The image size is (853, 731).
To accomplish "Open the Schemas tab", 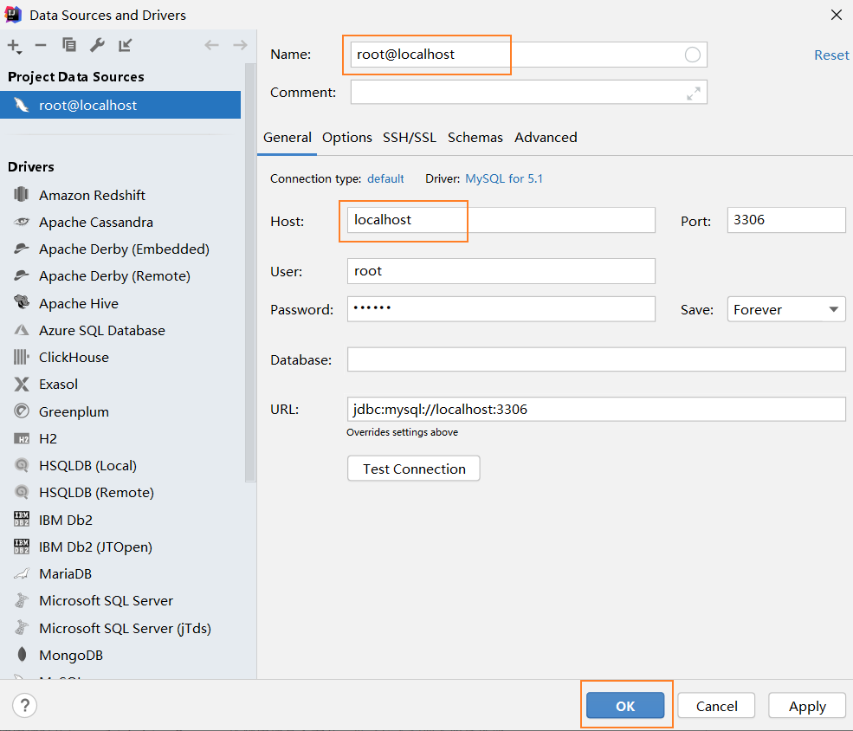I will click(x=475, y=138).
